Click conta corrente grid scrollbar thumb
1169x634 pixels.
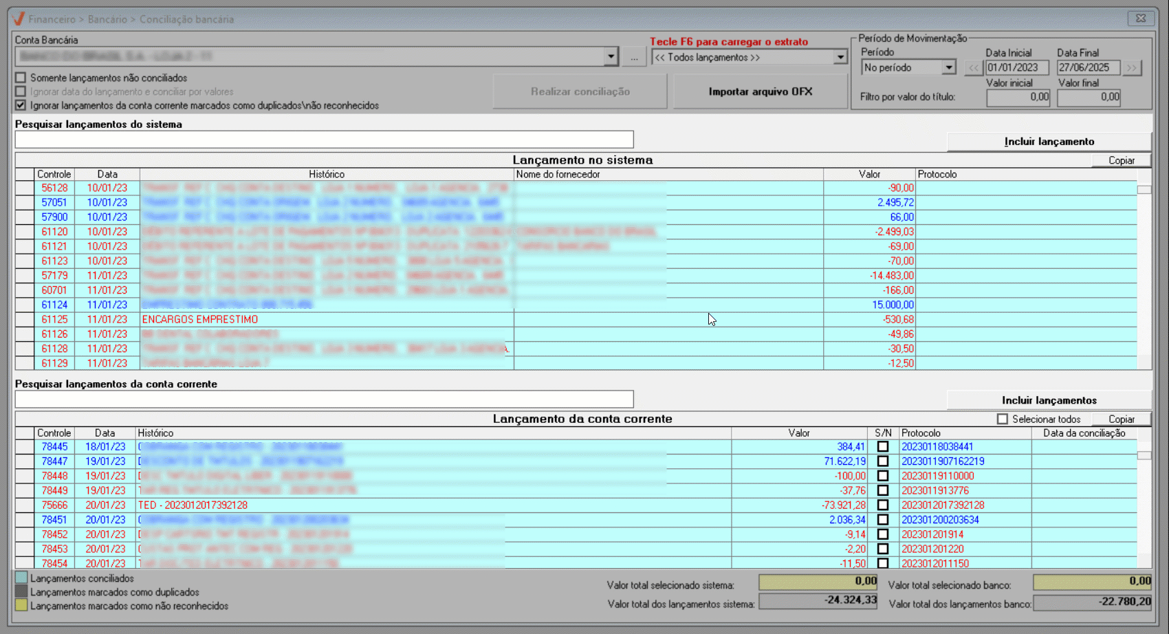tap(1144, 455)
